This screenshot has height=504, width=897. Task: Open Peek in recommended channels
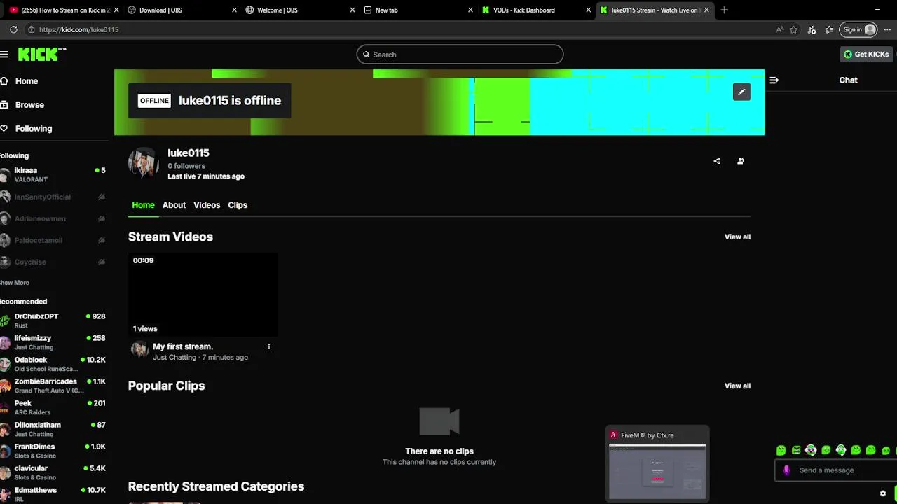pyautogui.click(x=53, y=407)
